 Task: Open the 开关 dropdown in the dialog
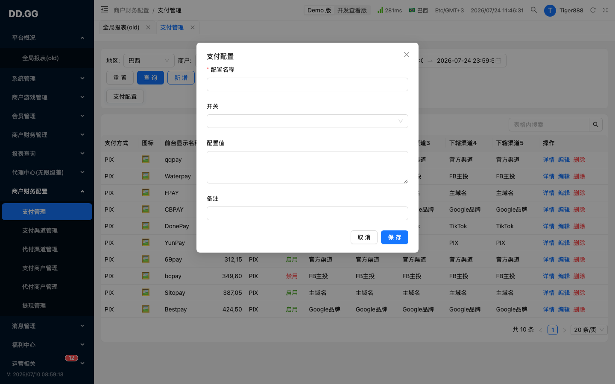click(307, 121)
